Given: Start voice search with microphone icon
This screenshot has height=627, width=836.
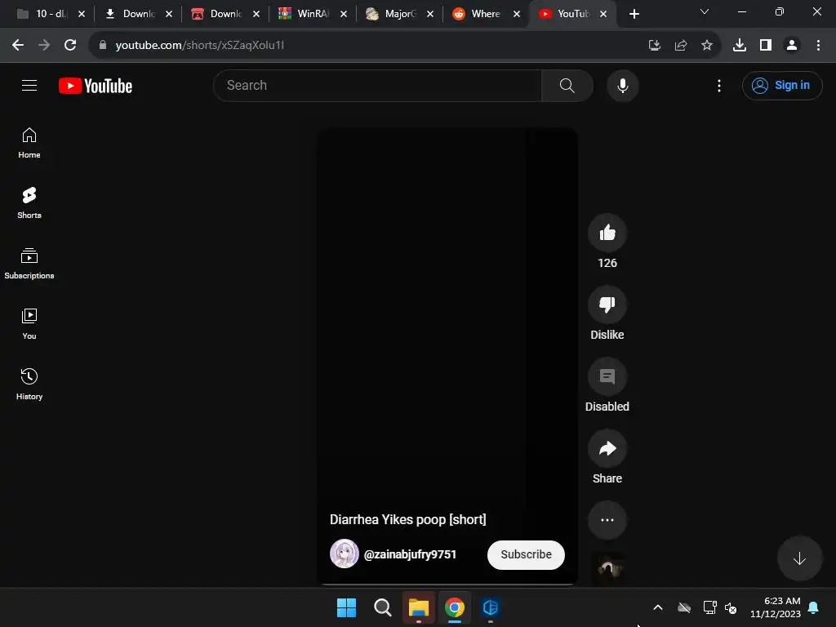Looking at the screenshot, I should (622, 85).
